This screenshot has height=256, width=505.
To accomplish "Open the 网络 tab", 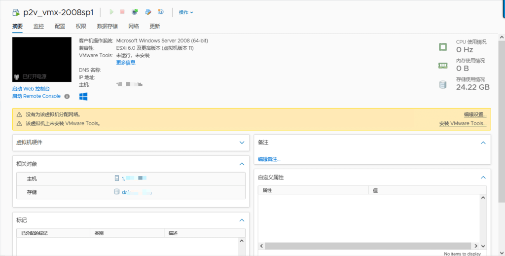I will (133, 27).
